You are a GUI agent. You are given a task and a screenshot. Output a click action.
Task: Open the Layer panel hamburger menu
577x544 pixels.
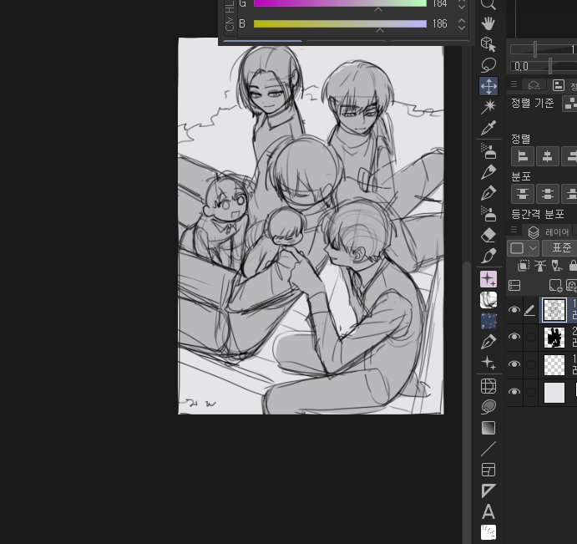coord(514,230)
